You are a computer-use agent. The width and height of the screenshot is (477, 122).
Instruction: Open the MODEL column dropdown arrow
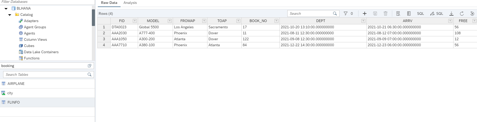point(170,21)
